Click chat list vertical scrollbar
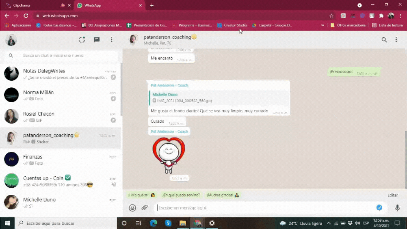This screenshot has width=407, height=229. 122,89
